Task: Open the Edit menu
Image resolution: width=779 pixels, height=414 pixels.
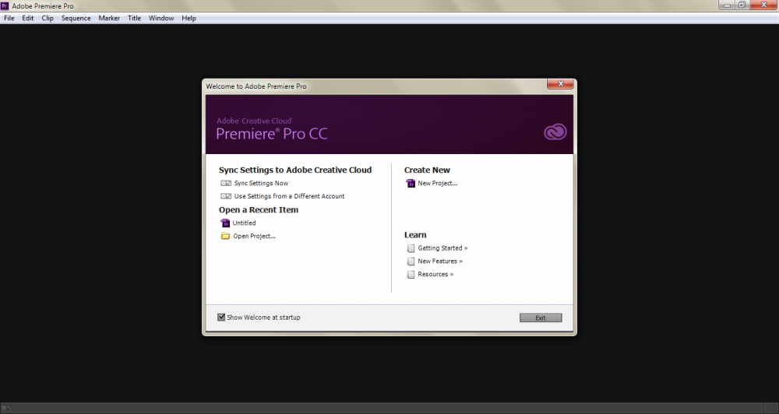Action: pos(28,18)
